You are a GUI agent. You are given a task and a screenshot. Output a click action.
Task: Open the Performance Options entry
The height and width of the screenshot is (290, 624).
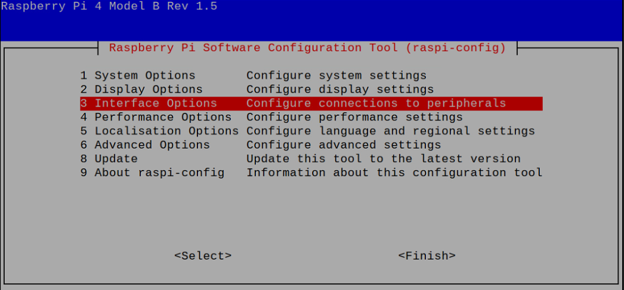(x=156, y=117)
